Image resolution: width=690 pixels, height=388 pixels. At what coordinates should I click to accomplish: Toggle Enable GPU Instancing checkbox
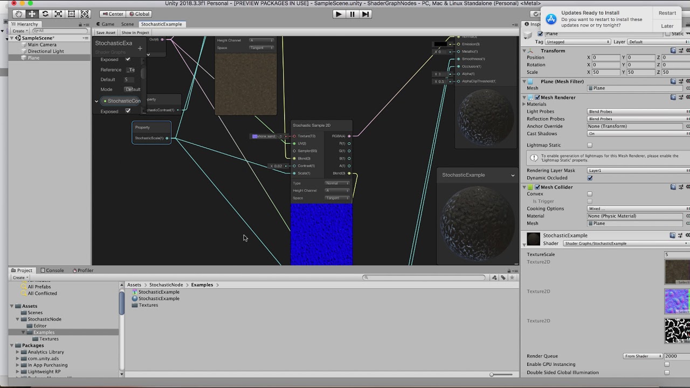pyautogui.click(x=667, y=364)
